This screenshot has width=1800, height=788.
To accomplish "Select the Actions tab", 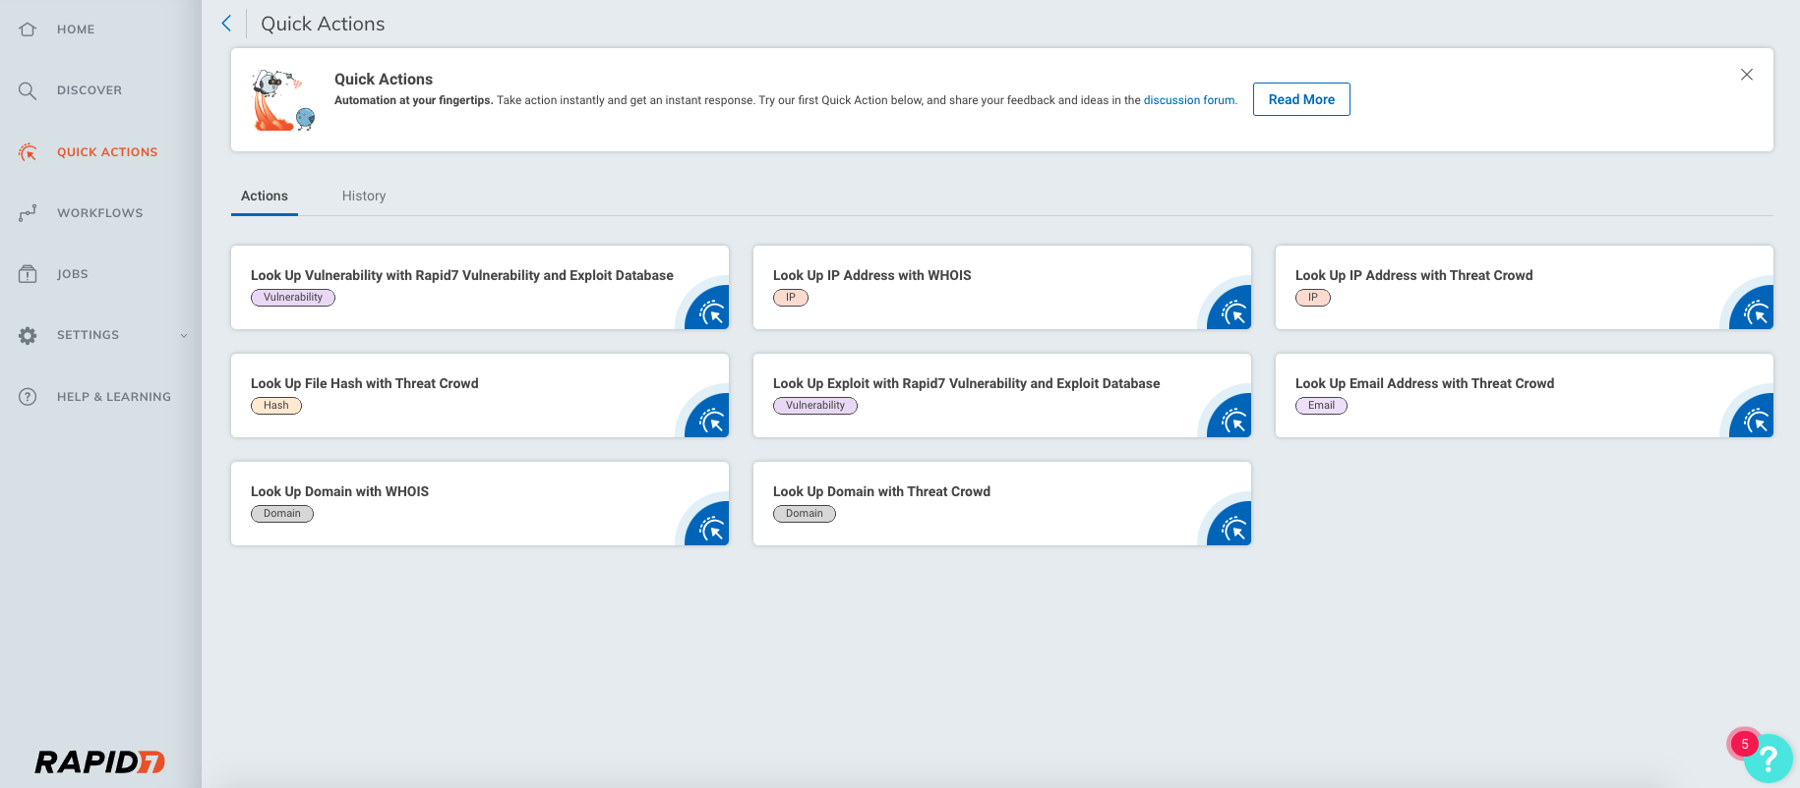I will (265, 197).
